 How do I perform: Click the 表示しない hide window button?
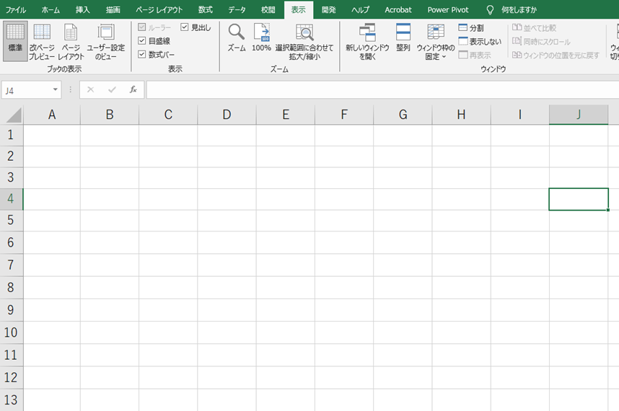[x=480, y=42]
